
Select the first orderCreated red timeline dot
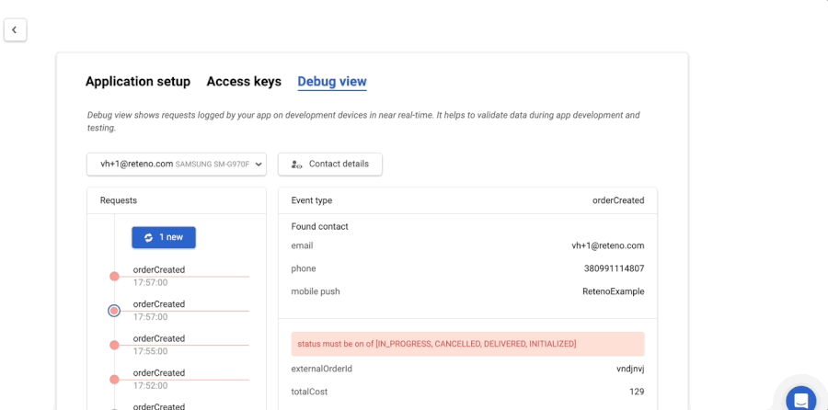pos(114,276)
